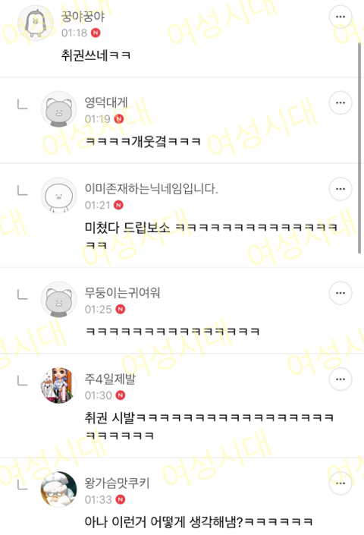
Task: Open profile of nickname 영덕대게
Action: (106, 102)
